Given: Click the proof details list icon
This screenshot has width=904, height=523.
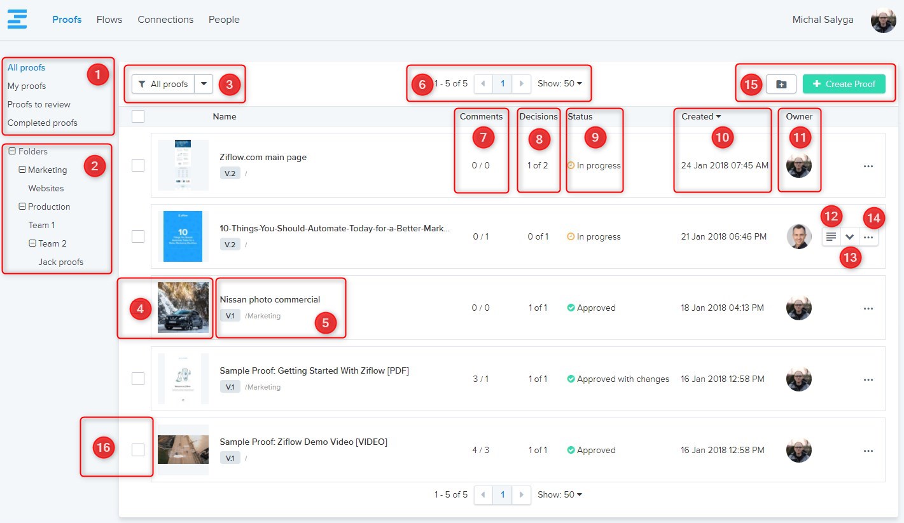Looking at the screenshot, I should [831, 237].
